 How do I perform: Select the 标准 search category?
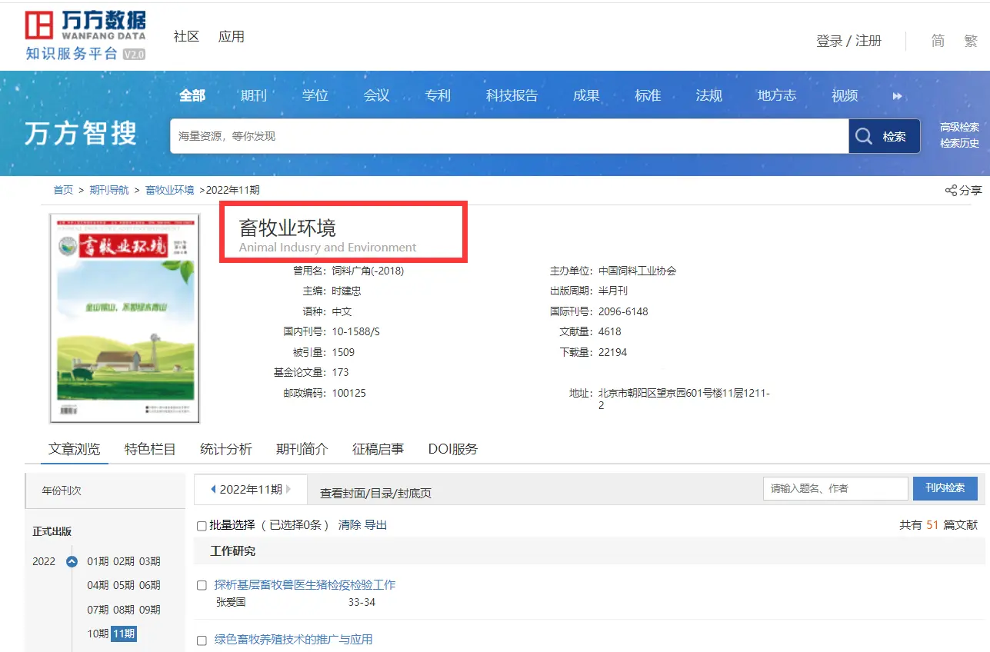648,95
